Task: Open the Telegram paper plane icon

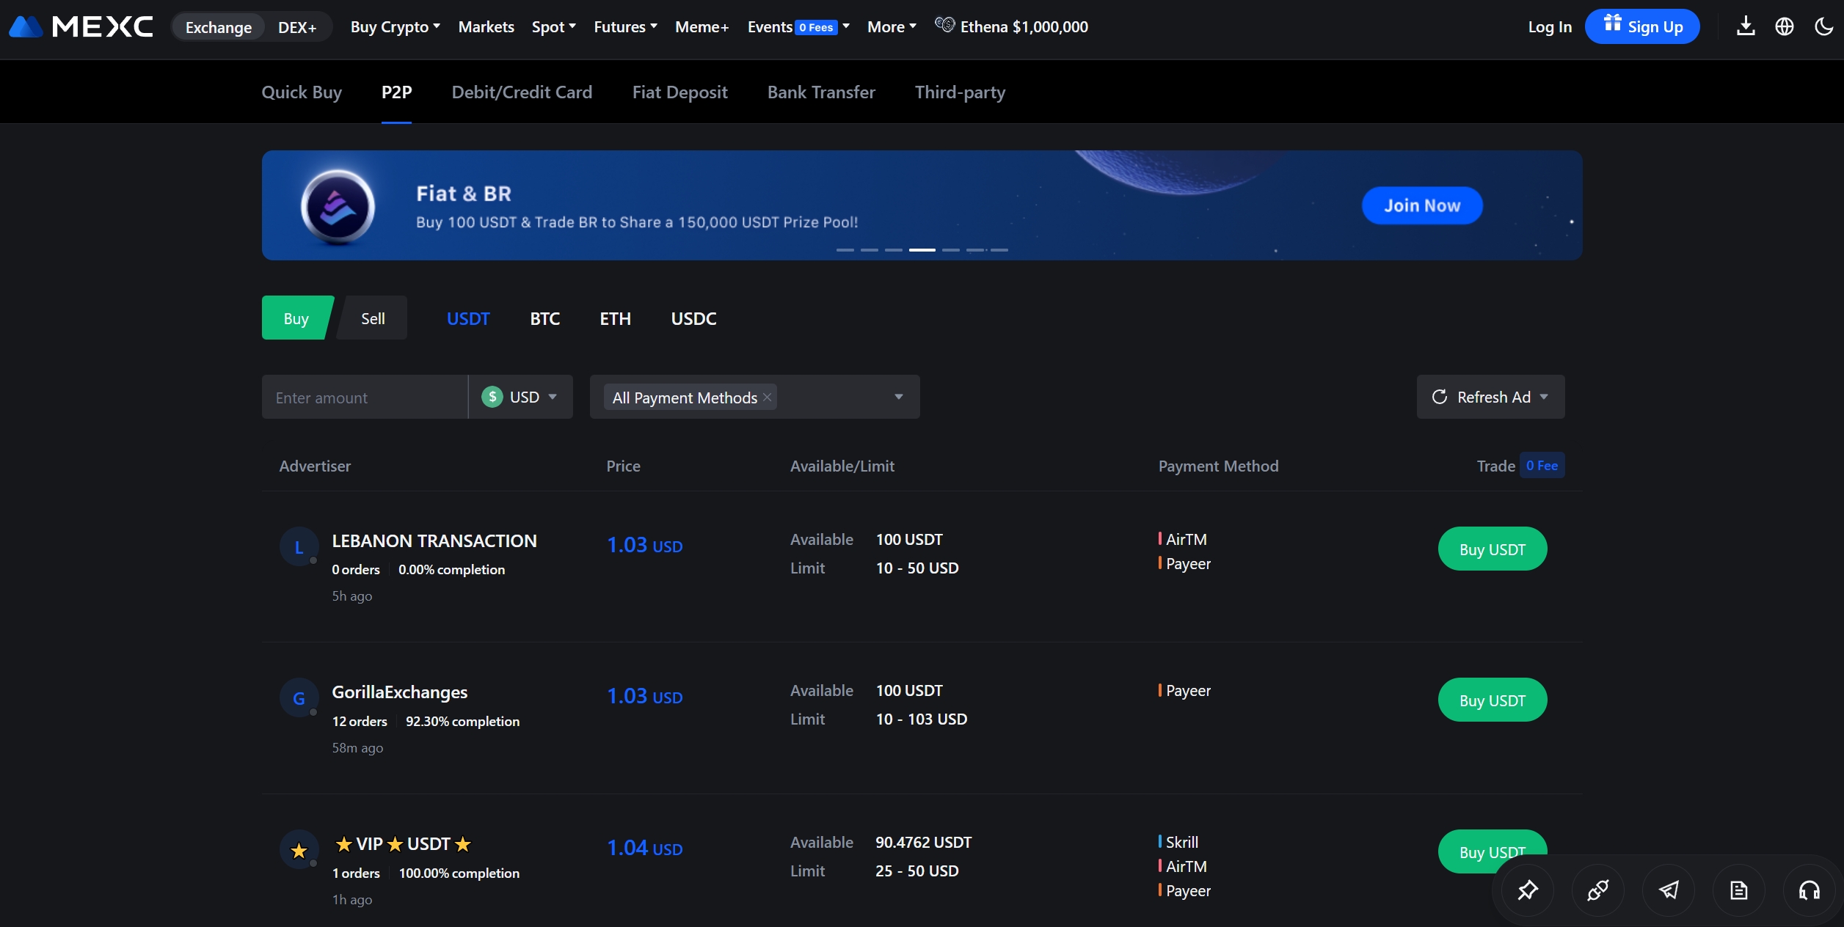Action: (1669, 890)
